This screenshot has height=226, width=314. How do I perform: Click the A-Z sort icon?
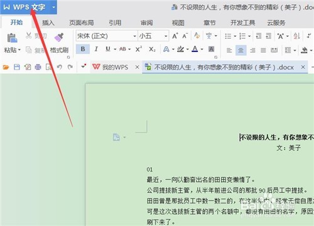(x=296, y=36)
